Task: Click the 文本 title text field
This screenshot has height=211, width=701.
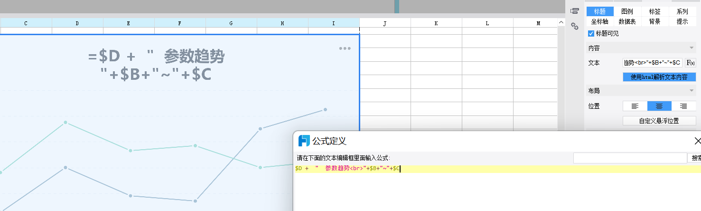Action: click(653, 63)
